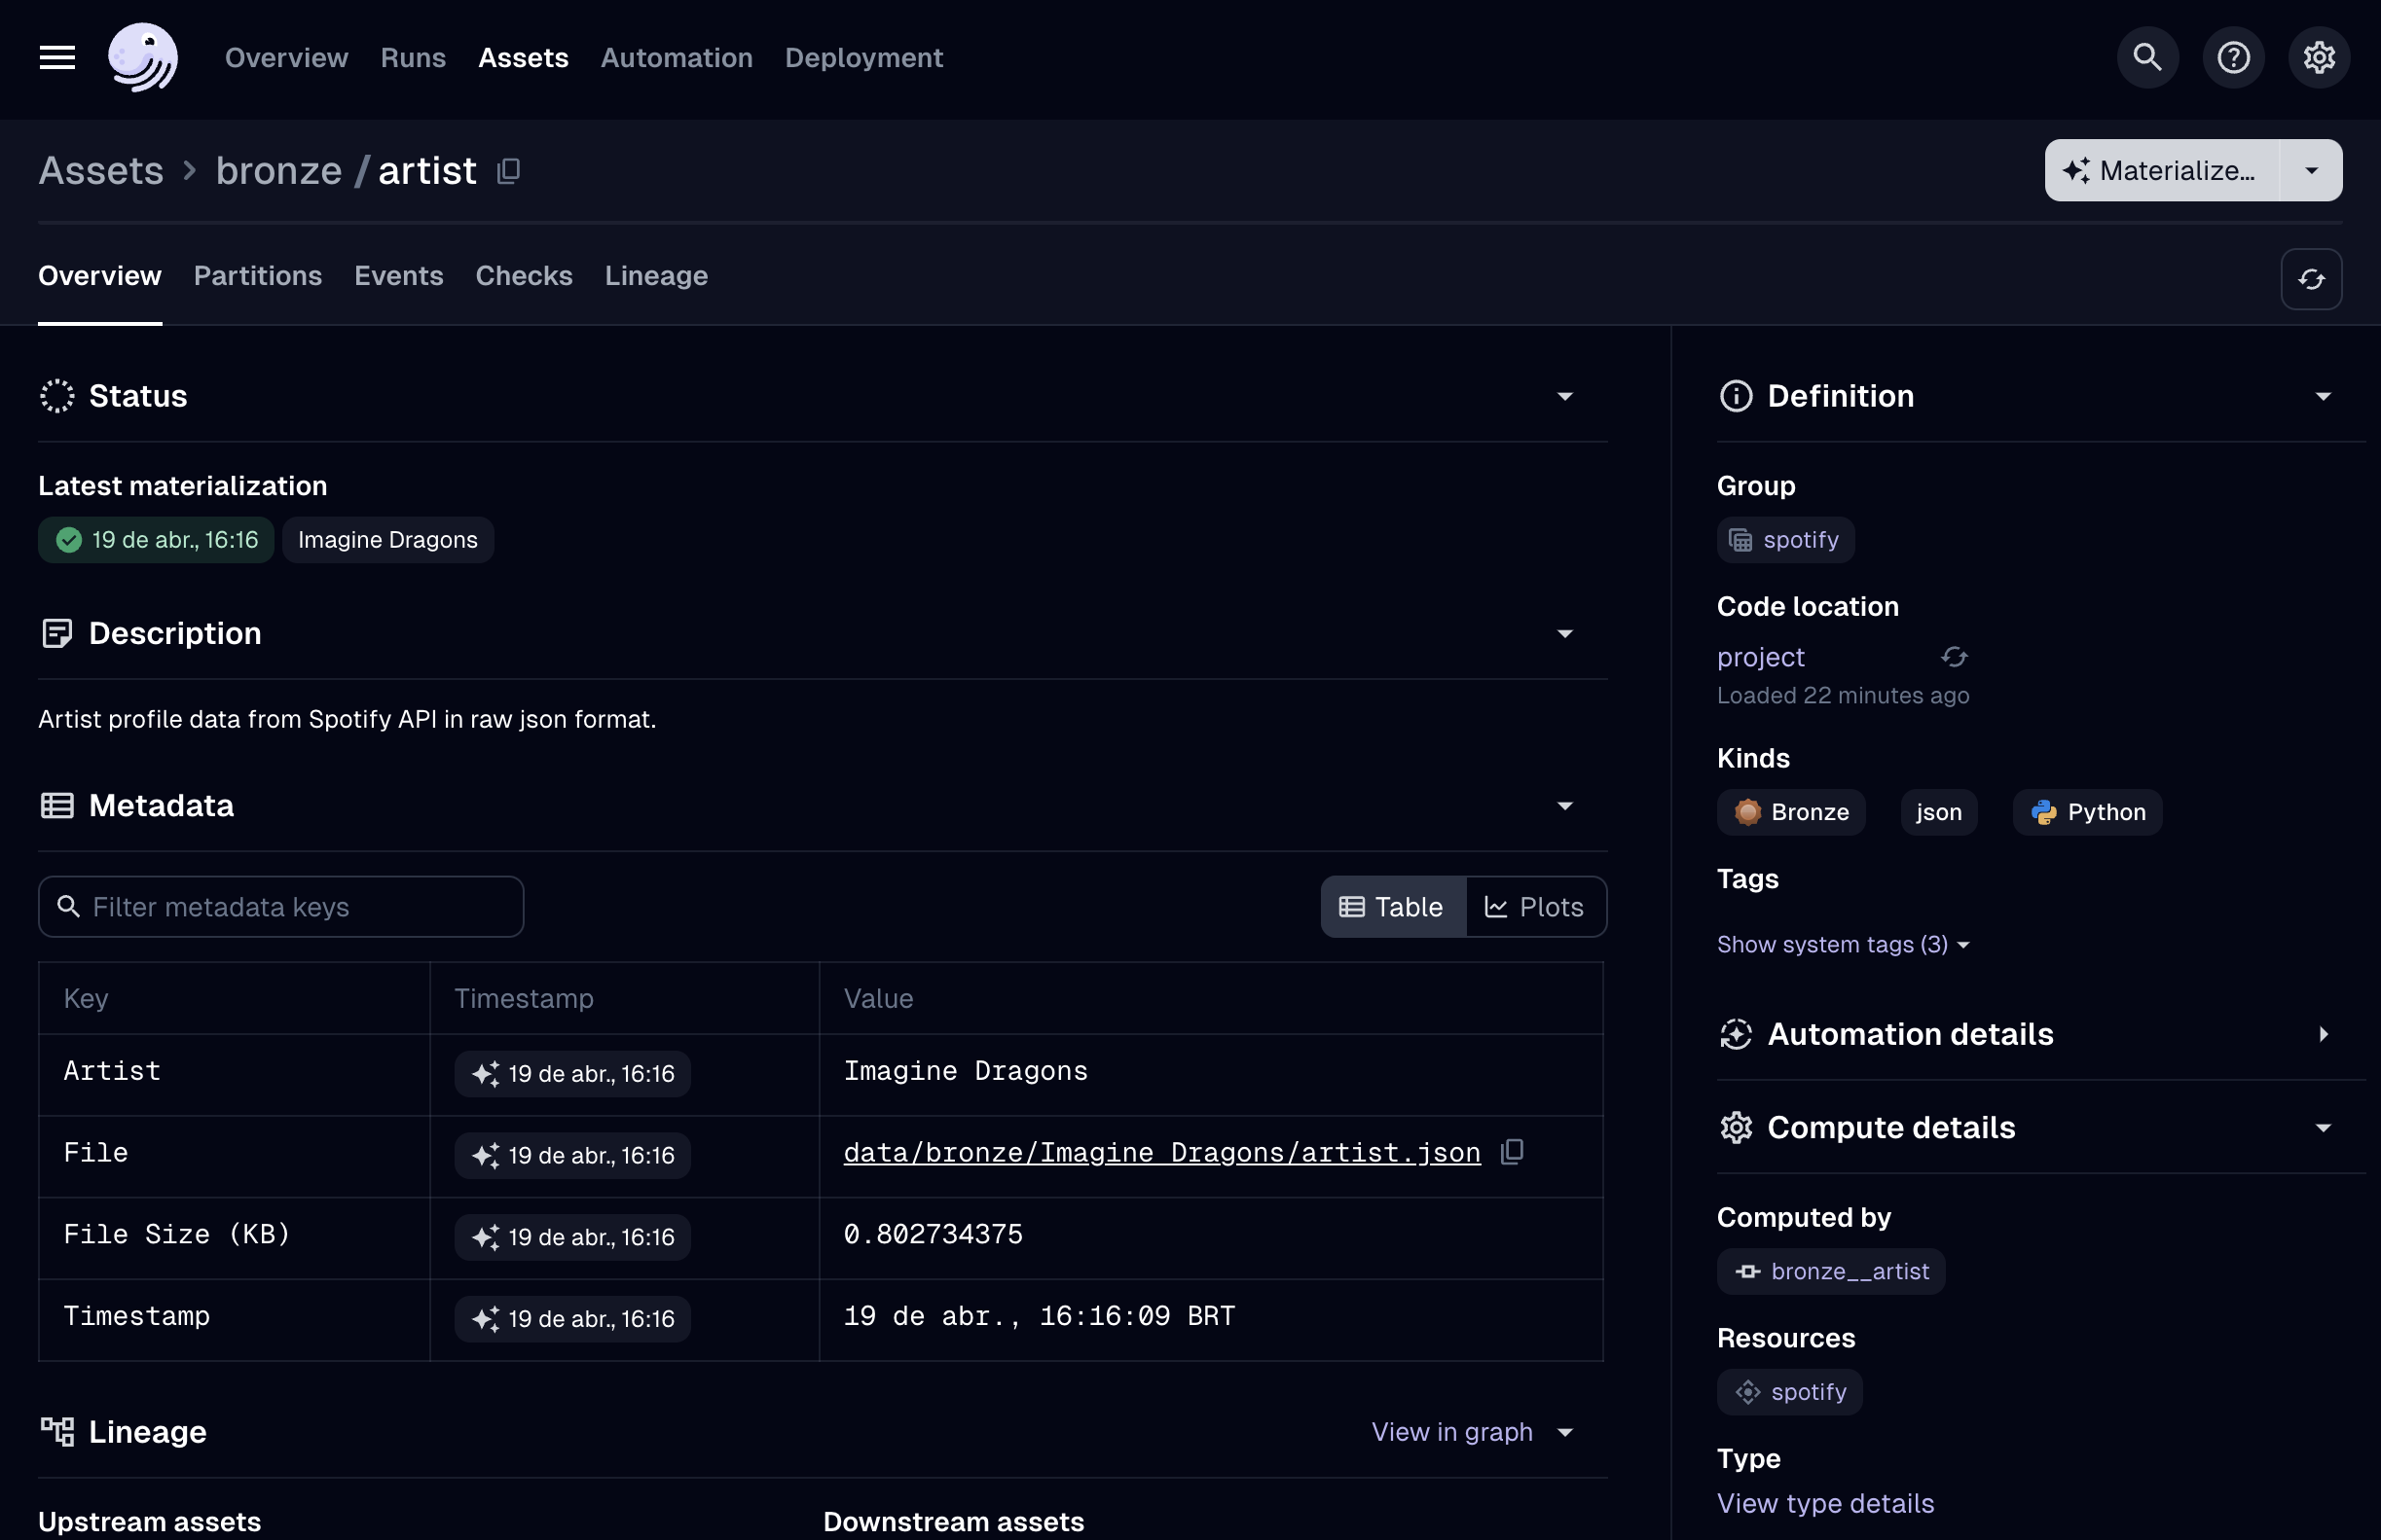Collapse the Lineage section arrow
This screenshot has width=2381, height=1540.
click(x=1564, y=1432)
